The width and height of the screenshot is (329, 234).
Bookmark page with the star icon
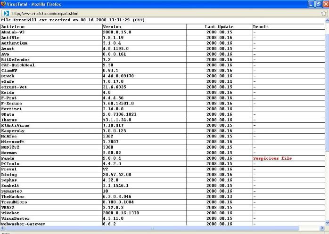(324, 14)
